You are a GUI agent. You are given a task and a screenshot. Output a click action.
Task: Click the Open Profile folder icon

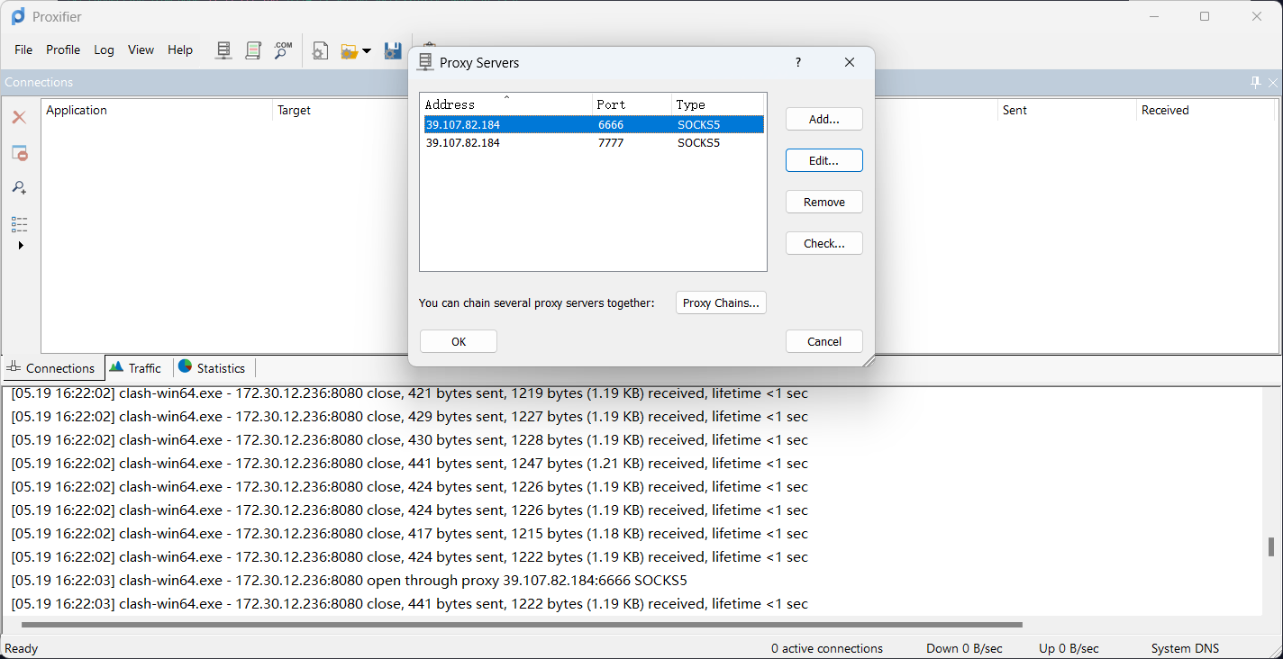(x=350, y=51)
